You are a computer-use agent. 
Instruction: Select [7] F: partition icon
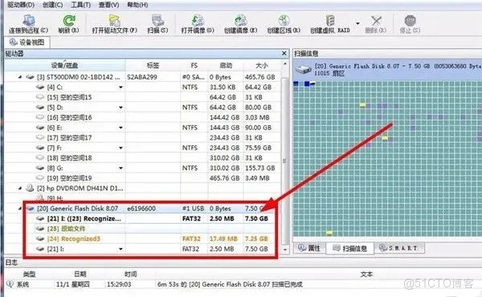coord(40,148)
